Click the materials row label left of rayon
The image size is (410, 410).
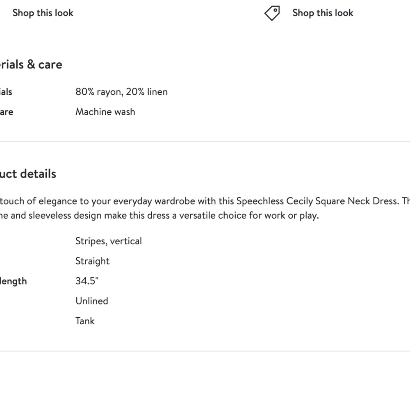6,91
